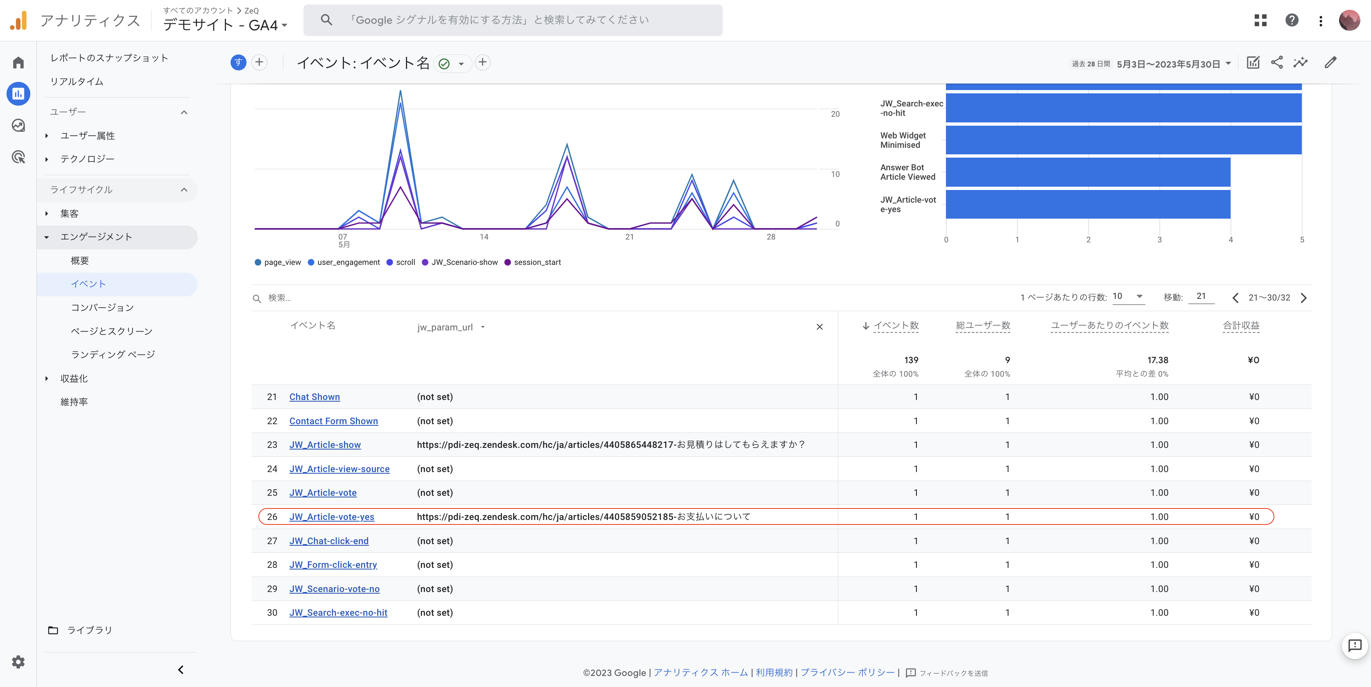Open the JW_Search-exec-no-hit event link

tap(339, 612)
